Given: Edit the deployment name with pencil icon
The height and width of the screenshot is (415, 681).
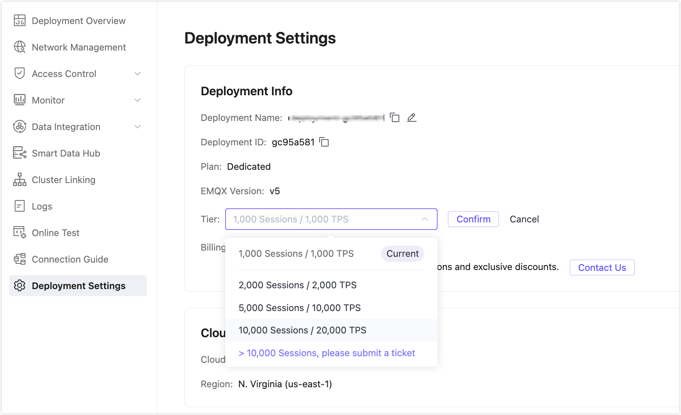Looking at the screenshot, I should coord(411,118).
